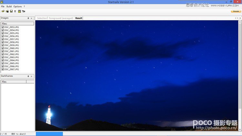
Task: Select file name DSC_2967.JPG
Action: [12, 69]
